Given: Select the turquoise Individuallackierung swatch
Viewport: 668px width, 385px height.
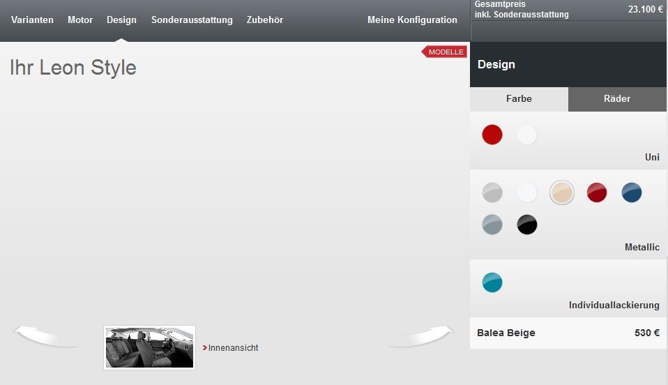Looking at the screenshot, I should tap(492, 282).
